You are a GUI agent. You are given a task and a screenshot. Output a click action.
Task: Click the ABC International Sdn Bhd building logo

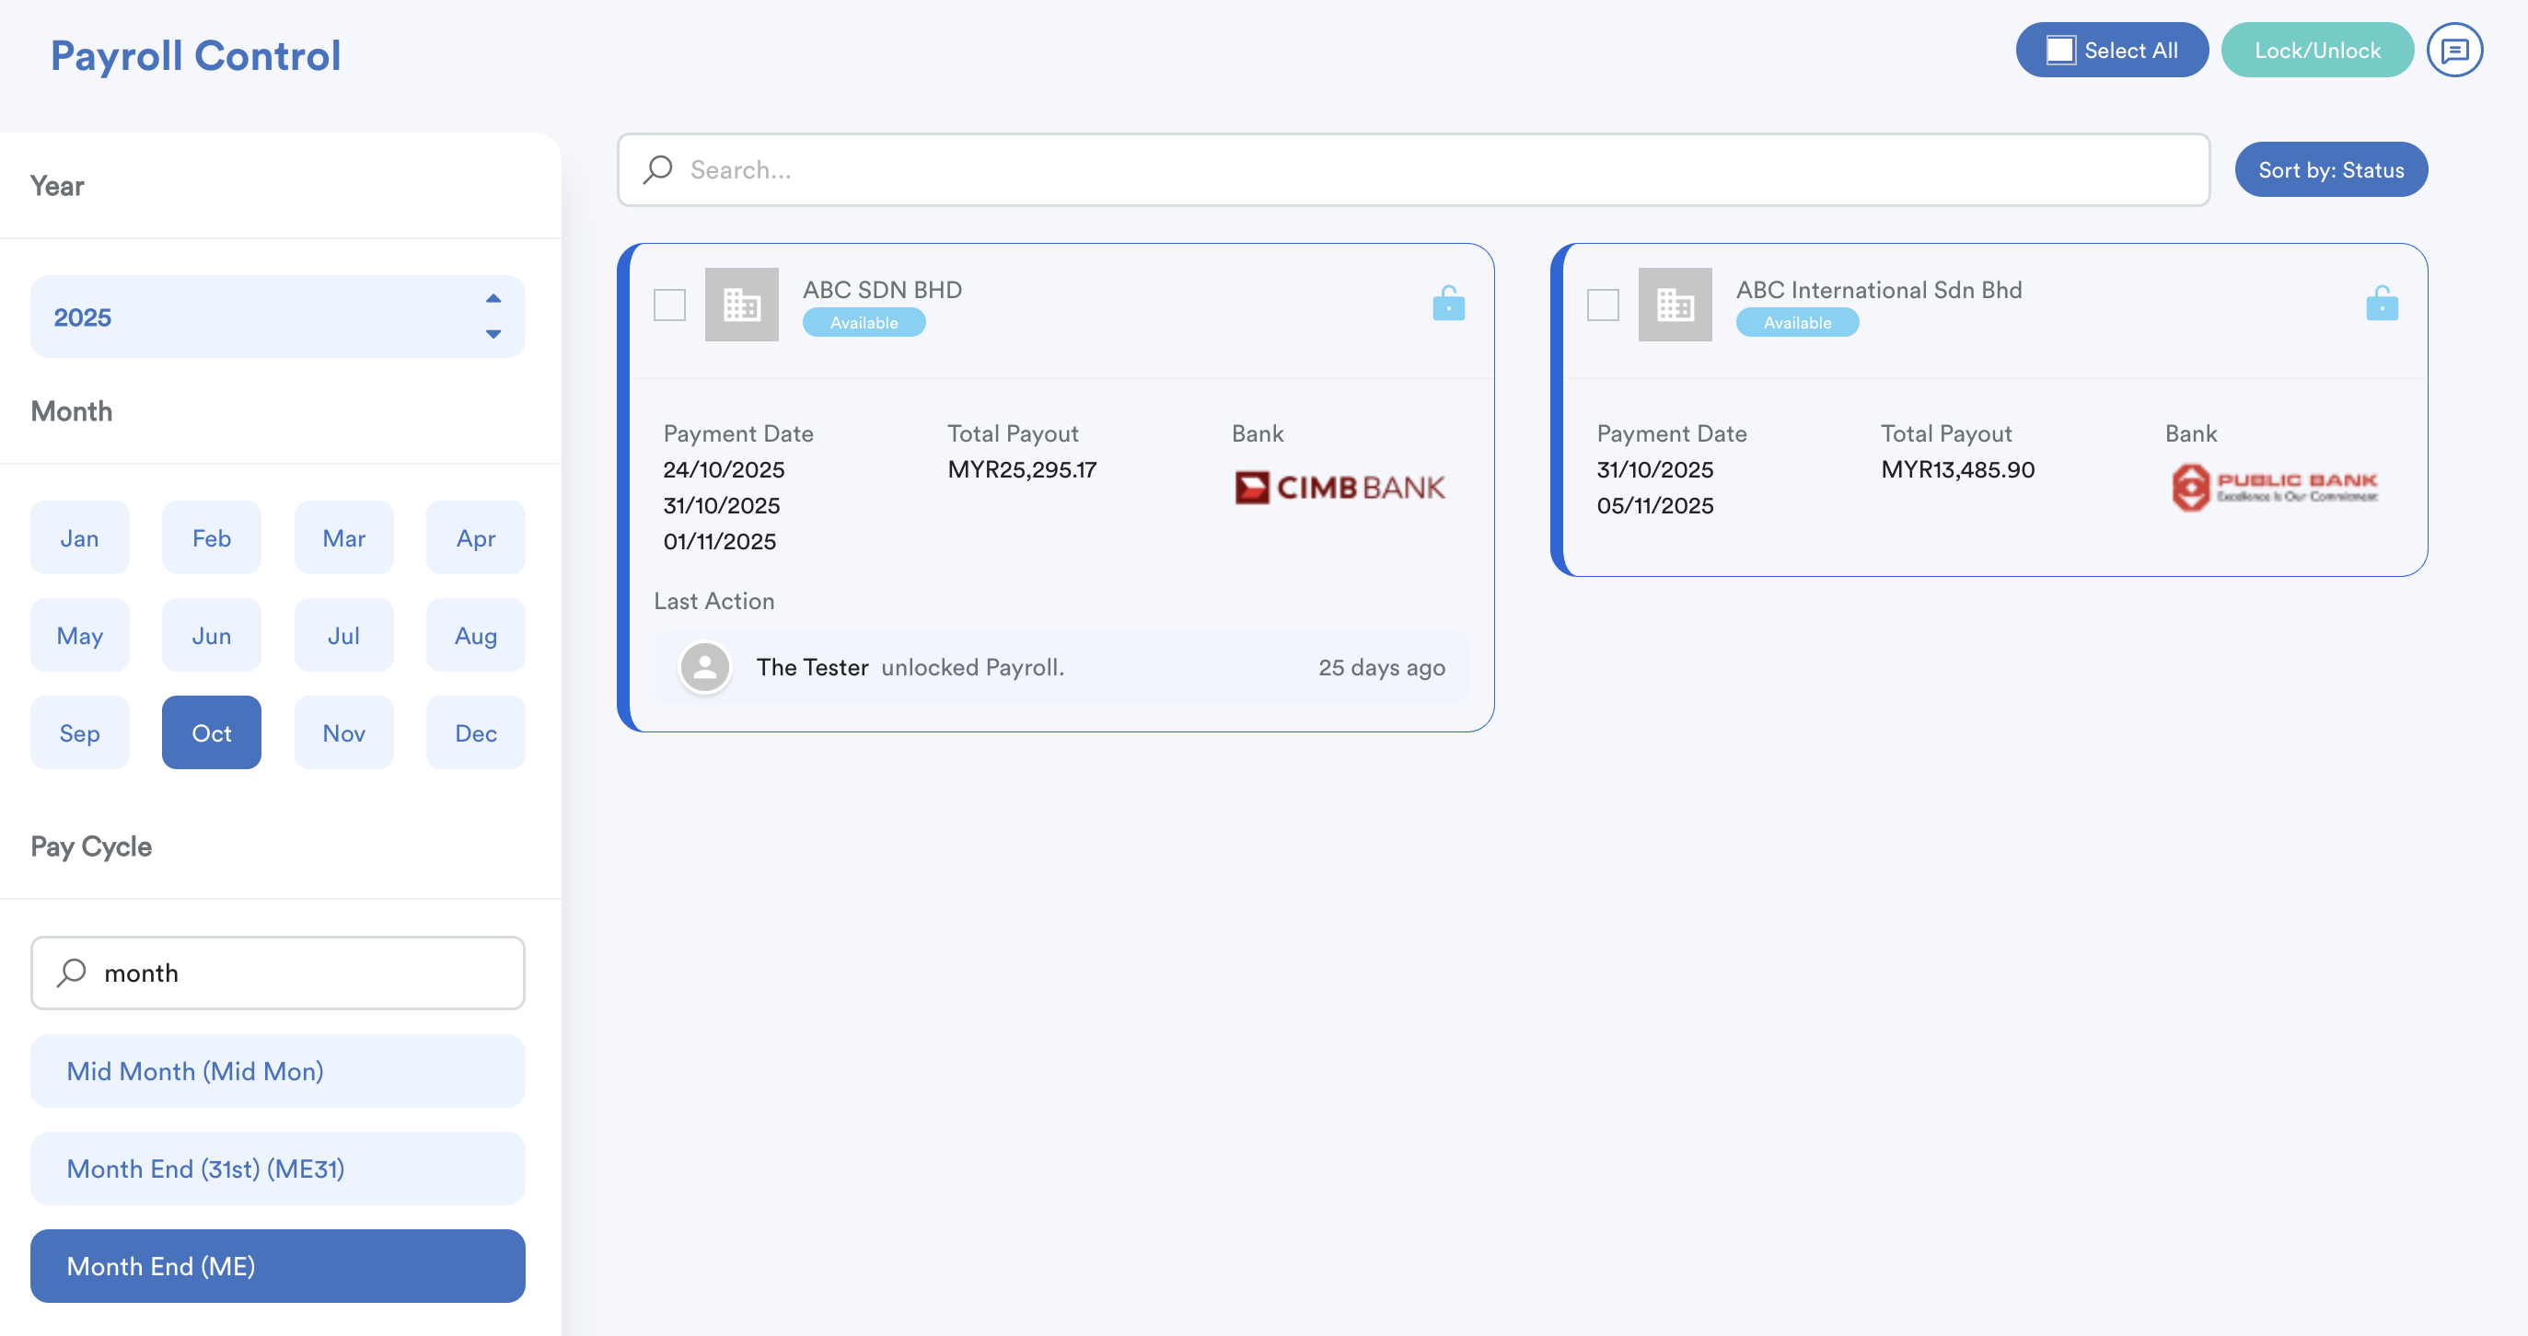pyautogui.click(x=1675, y=305)
